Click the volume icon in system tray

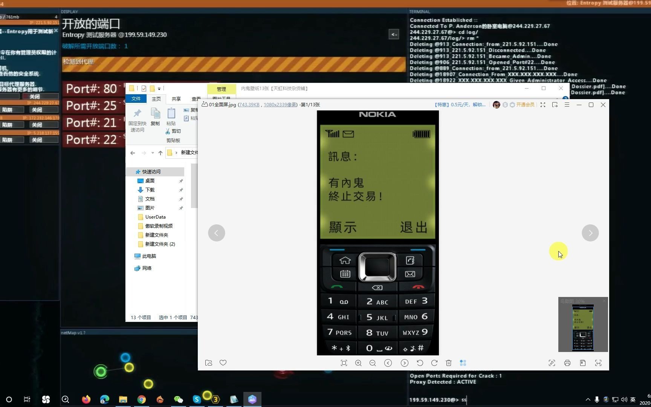click(x=624, y=399)
